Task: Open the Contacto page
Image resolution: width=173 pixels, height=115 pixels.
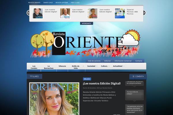Action: (139, 61)
